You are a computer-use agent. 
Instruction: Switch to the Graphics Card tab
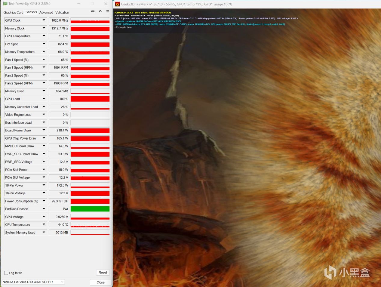13,12
